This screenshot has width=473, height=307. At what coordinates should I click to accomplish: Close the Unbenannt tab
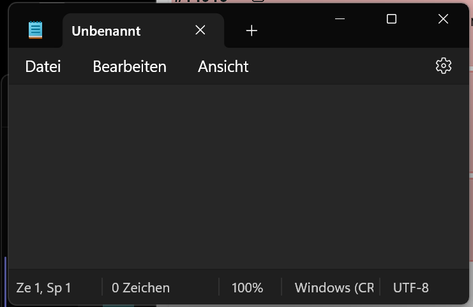(200, 30)
